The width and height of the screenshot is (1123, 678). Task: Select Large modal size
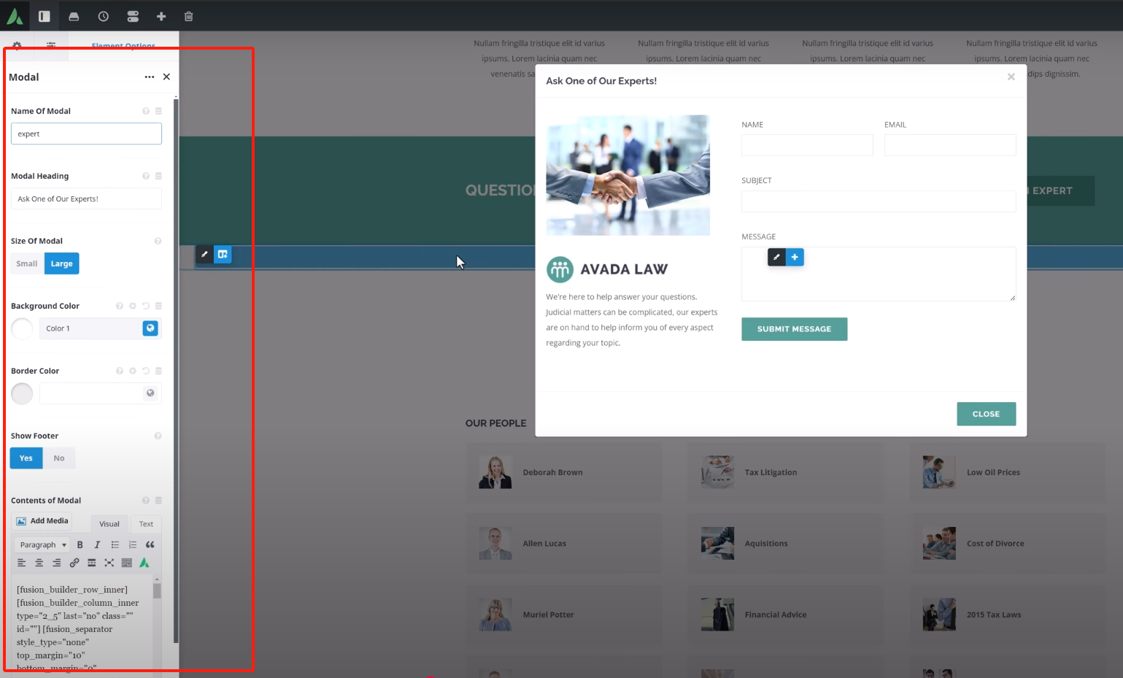pos(62,263)
